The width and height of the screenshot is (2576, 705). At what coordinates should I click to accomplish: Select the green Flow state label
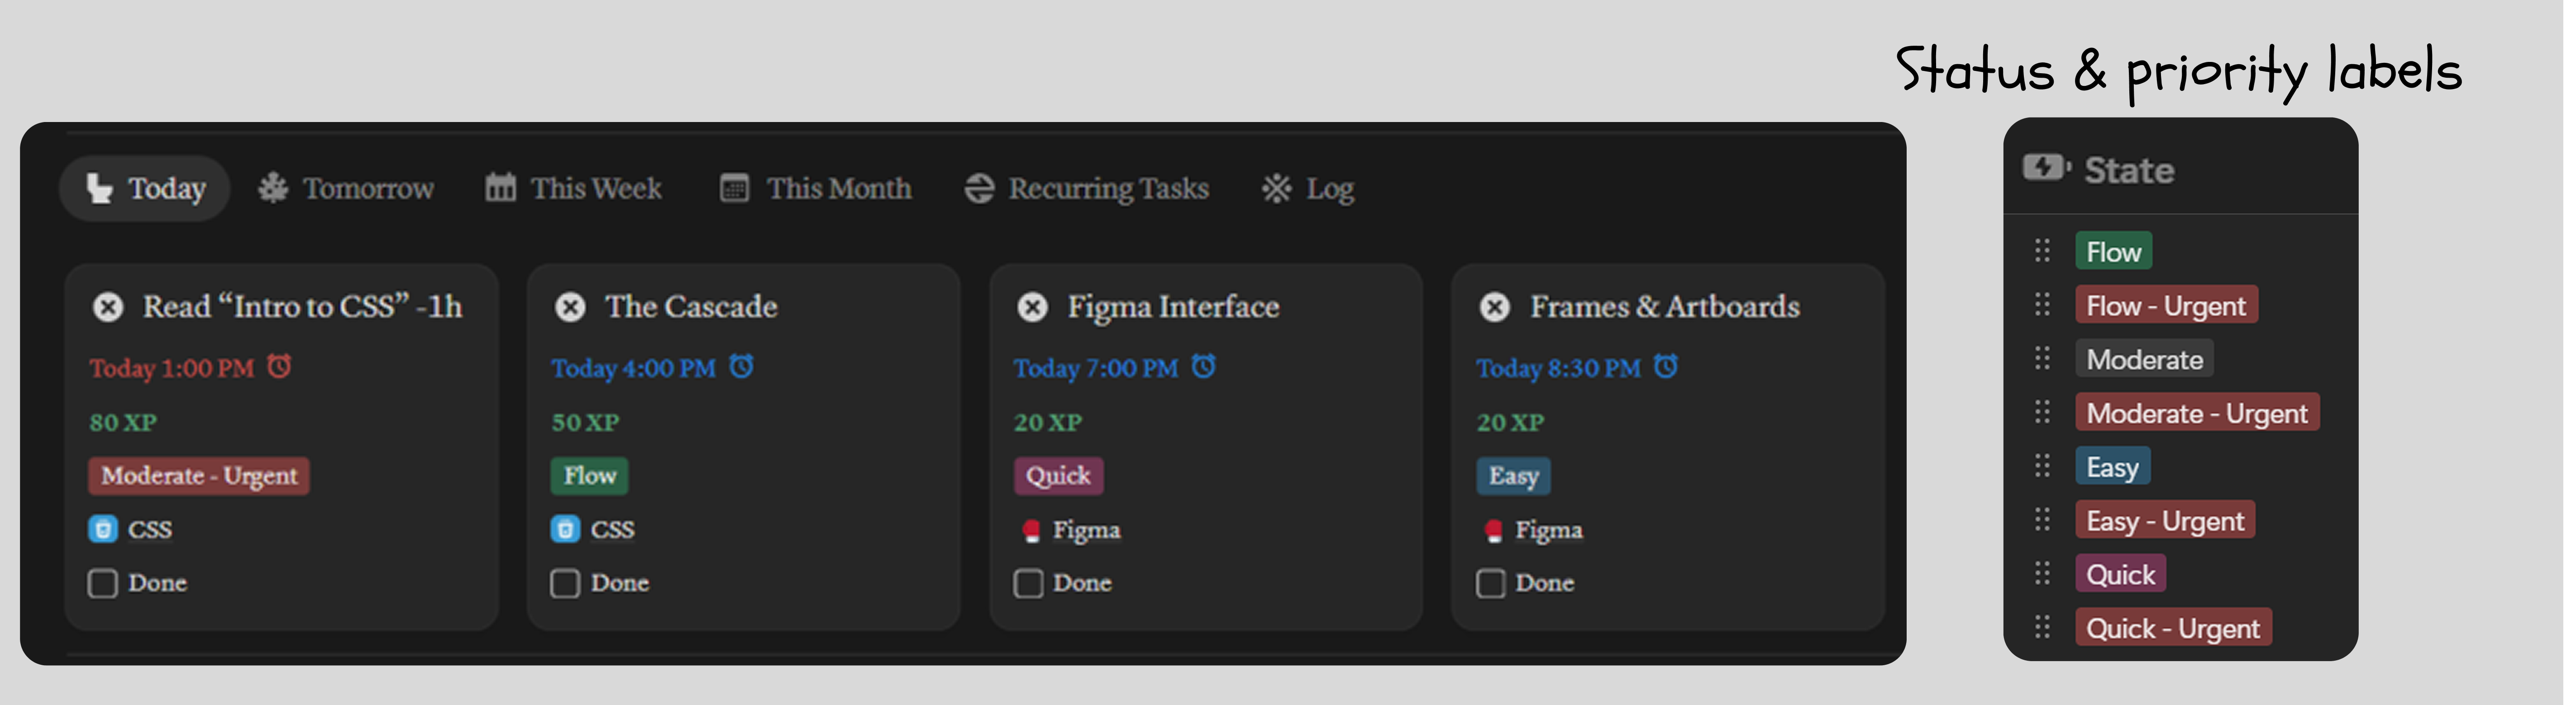[x=2113, y=252]
